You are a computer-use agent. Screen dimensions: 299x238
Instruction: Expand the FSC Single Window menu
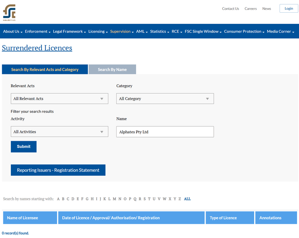coord(203,31)
